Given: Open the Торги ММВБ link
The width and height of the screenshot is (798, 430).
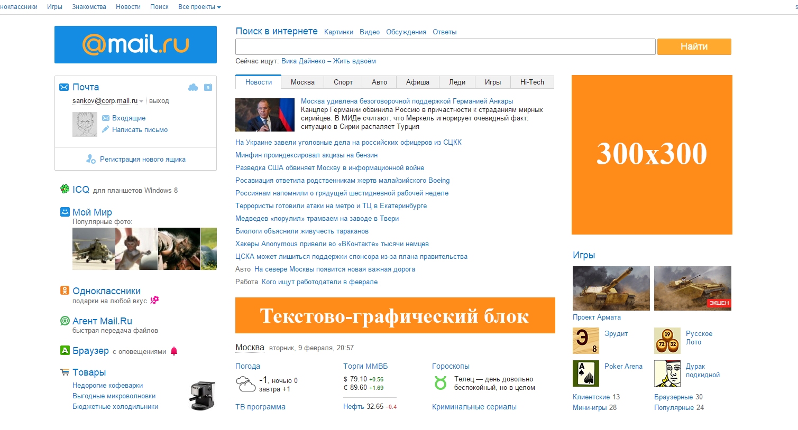Looking at the screenshot, I should tap(365, 366).
